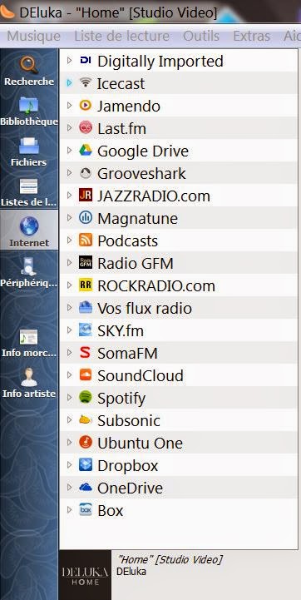Click the Ubuntu One icon
This screenshot has height=600, width=301.
86,443
